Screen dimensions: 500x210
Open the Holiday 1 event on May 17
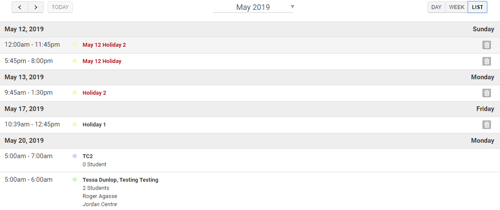pos(94,125)
